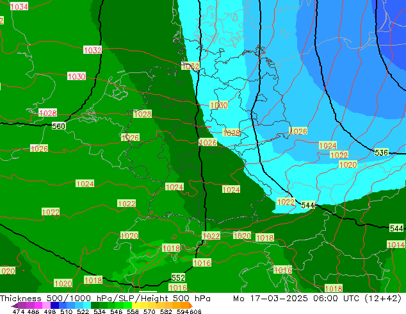406x314 pixels.
Task: Click the '552' height contour label
Action: [178, 277]
